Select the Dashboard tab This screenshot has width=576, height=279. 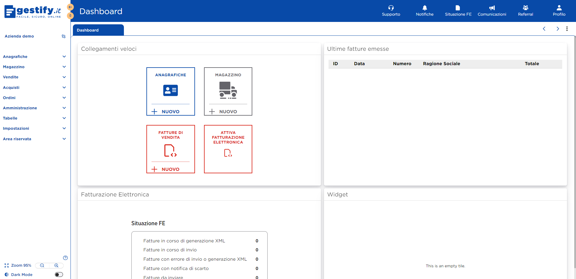point(88,30)
